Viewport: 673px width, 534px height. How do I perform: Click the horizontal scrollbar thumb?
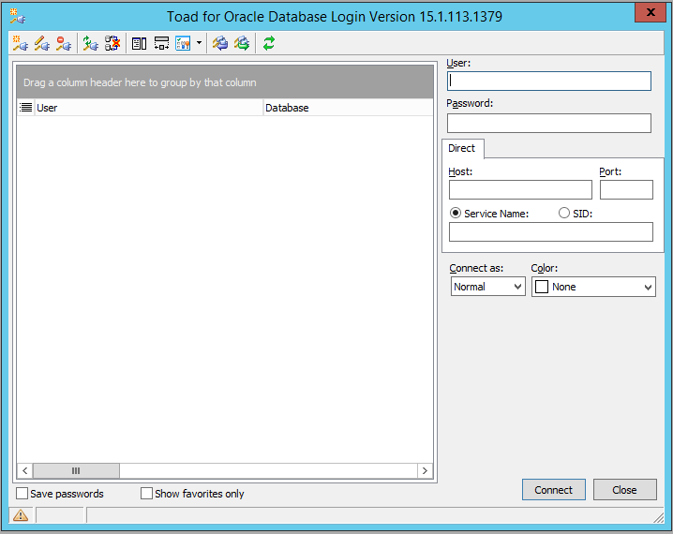point(77,470)
